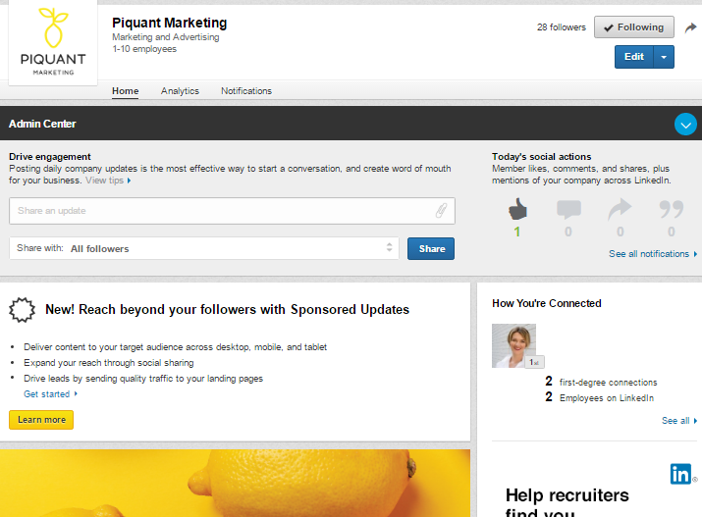The image size is (702, 517).
Task: Click See all under How You're Connected
Action: [679, 421]
